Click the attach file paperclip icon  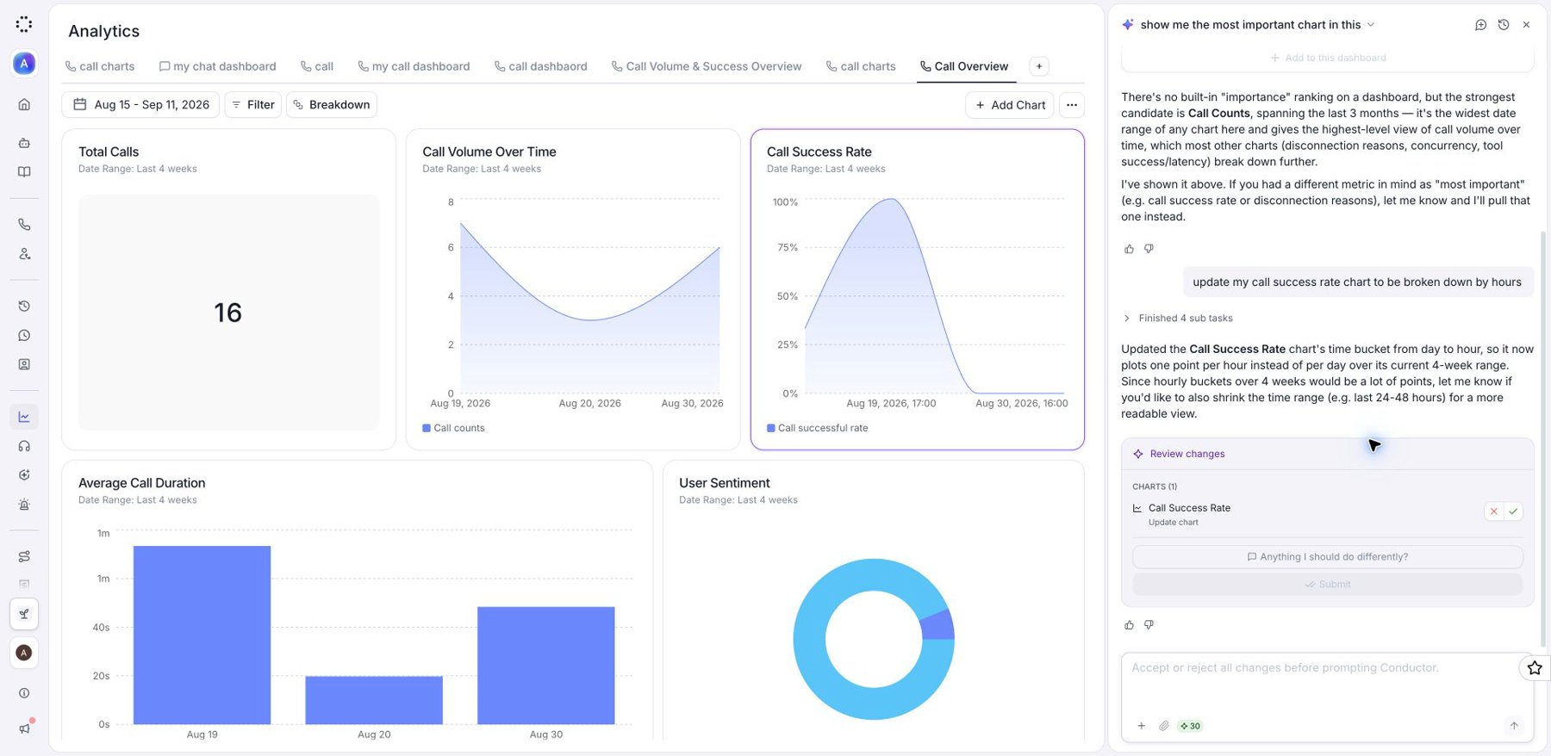click(x=1164, y=726)
